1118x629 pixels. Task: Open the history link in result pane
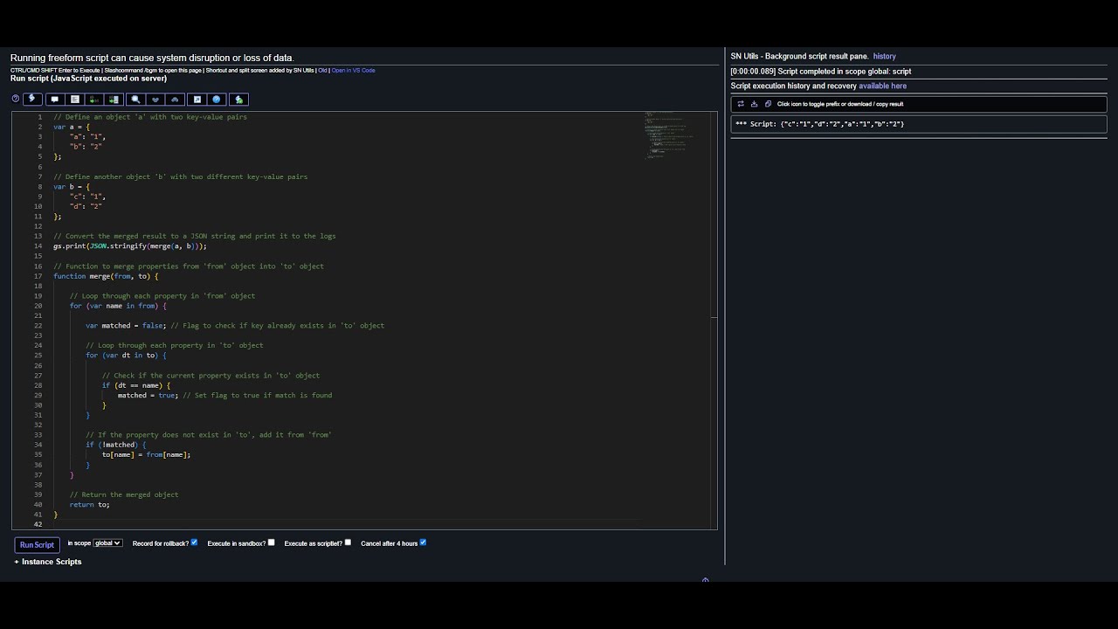click(884, 56)
